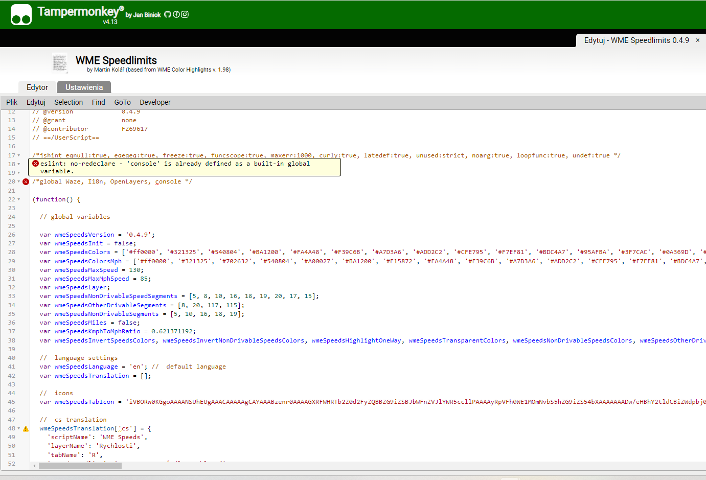Viewport: 706px width, 480px height.
Task: Collapse the code fold arrow at line 18
Action: (x=19, y=164)
